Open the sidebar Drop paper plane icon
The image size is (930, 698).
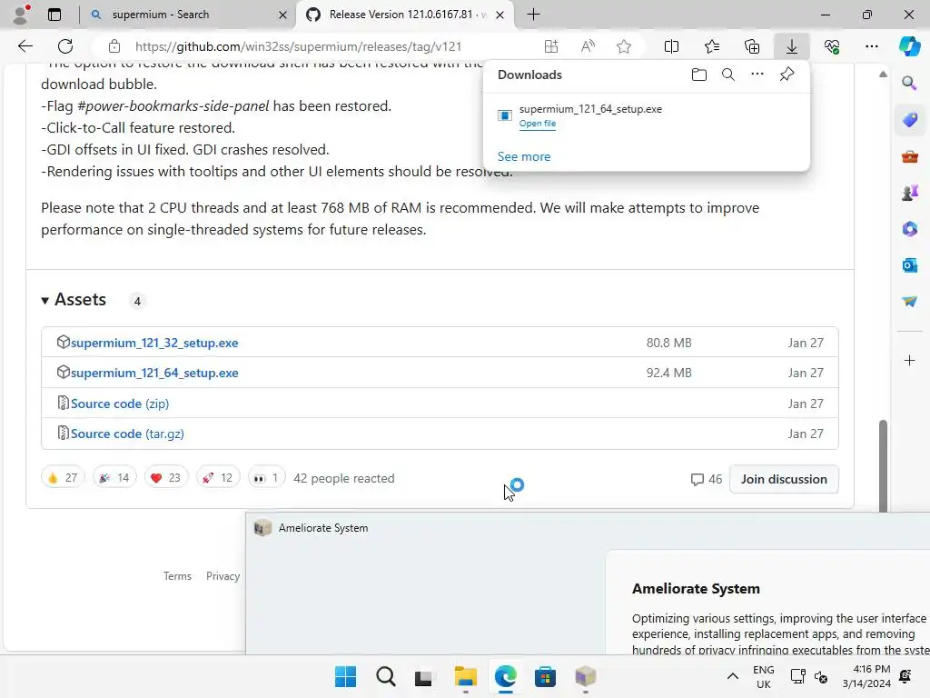click(x=909, y=301)
